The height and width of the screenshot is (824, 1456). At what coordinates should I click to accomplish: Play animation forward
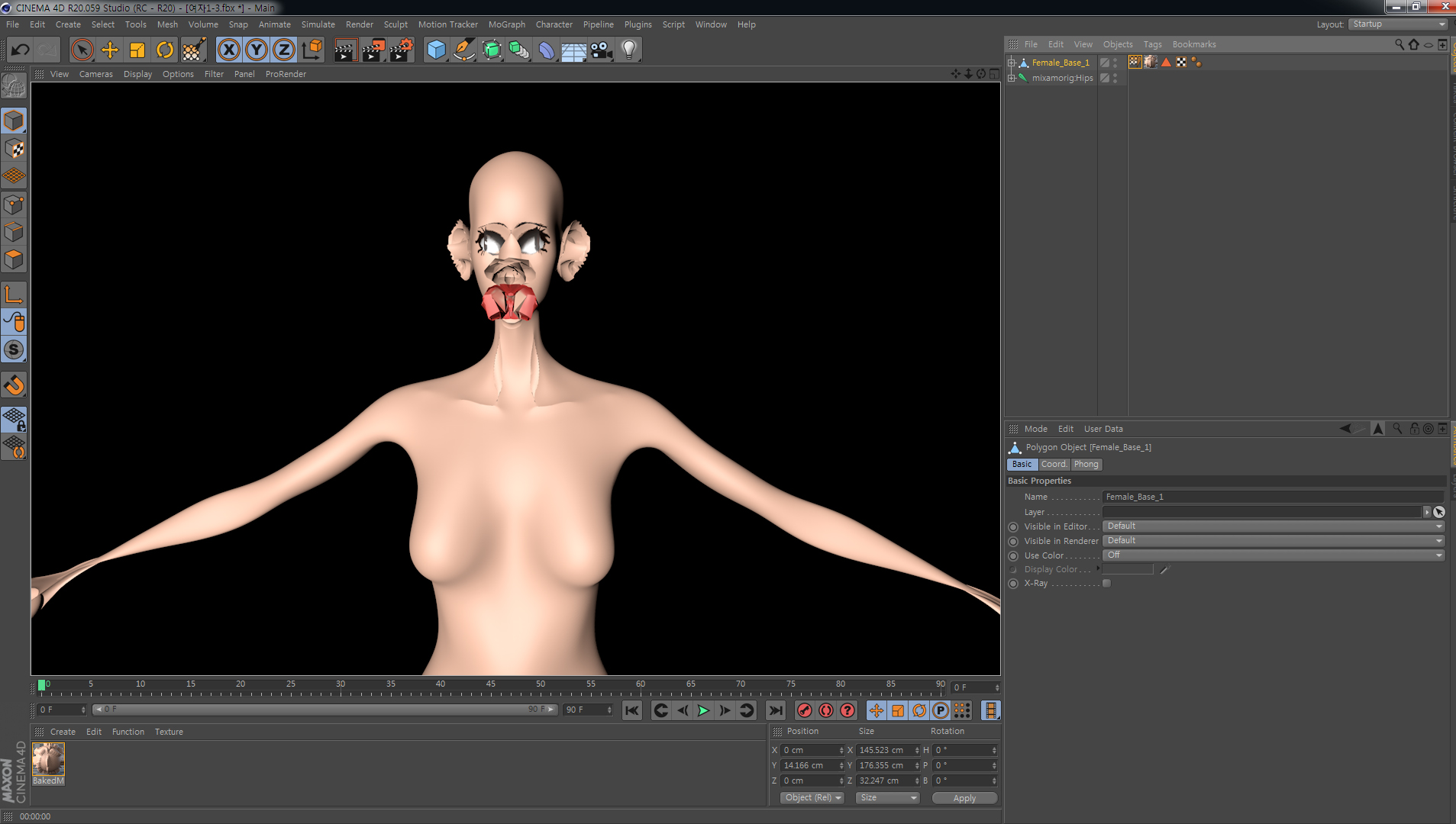click(703, 710)
